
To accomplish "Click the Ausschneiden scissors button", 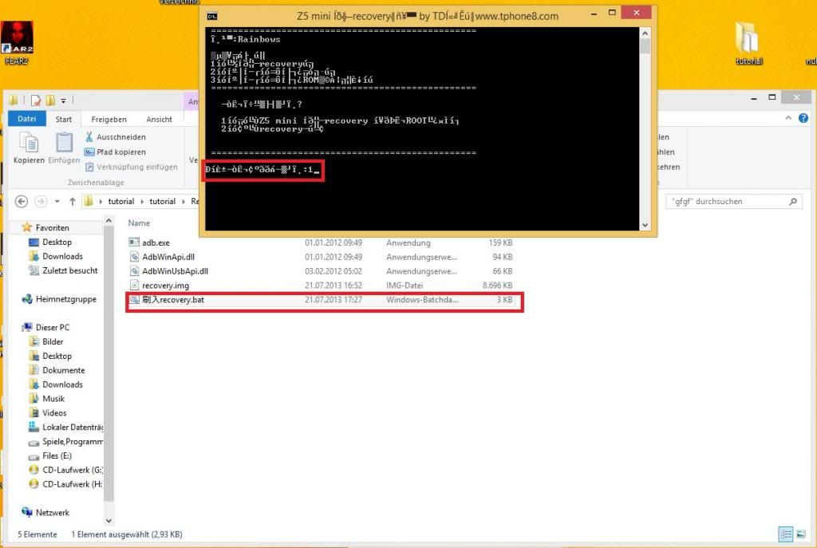I will [x=115, y=137].
